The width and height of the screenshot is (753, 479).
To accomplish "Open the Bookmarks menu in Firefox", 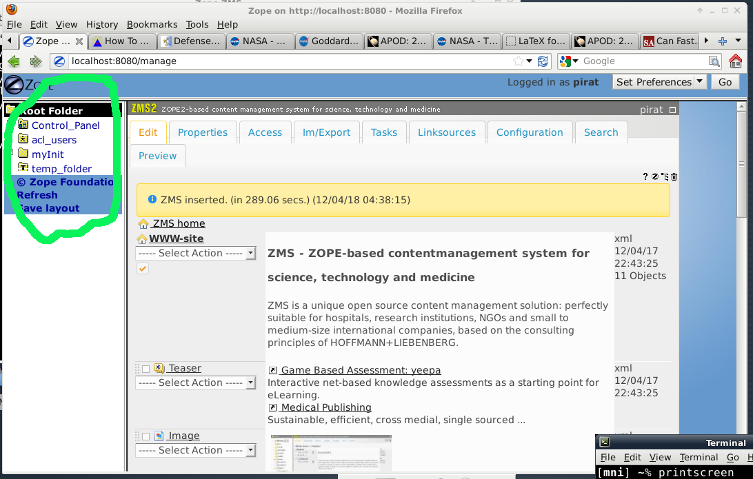I will pyautogui.click(x=152, y=24).
